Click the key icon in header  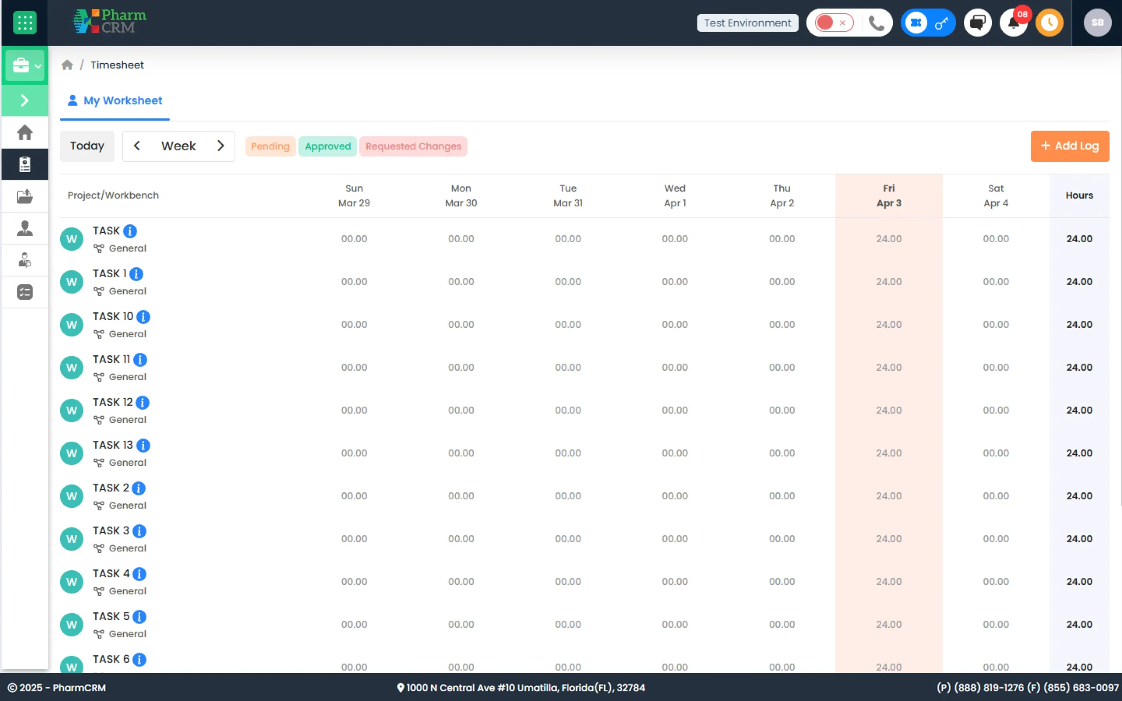click(x=941, y=23)
